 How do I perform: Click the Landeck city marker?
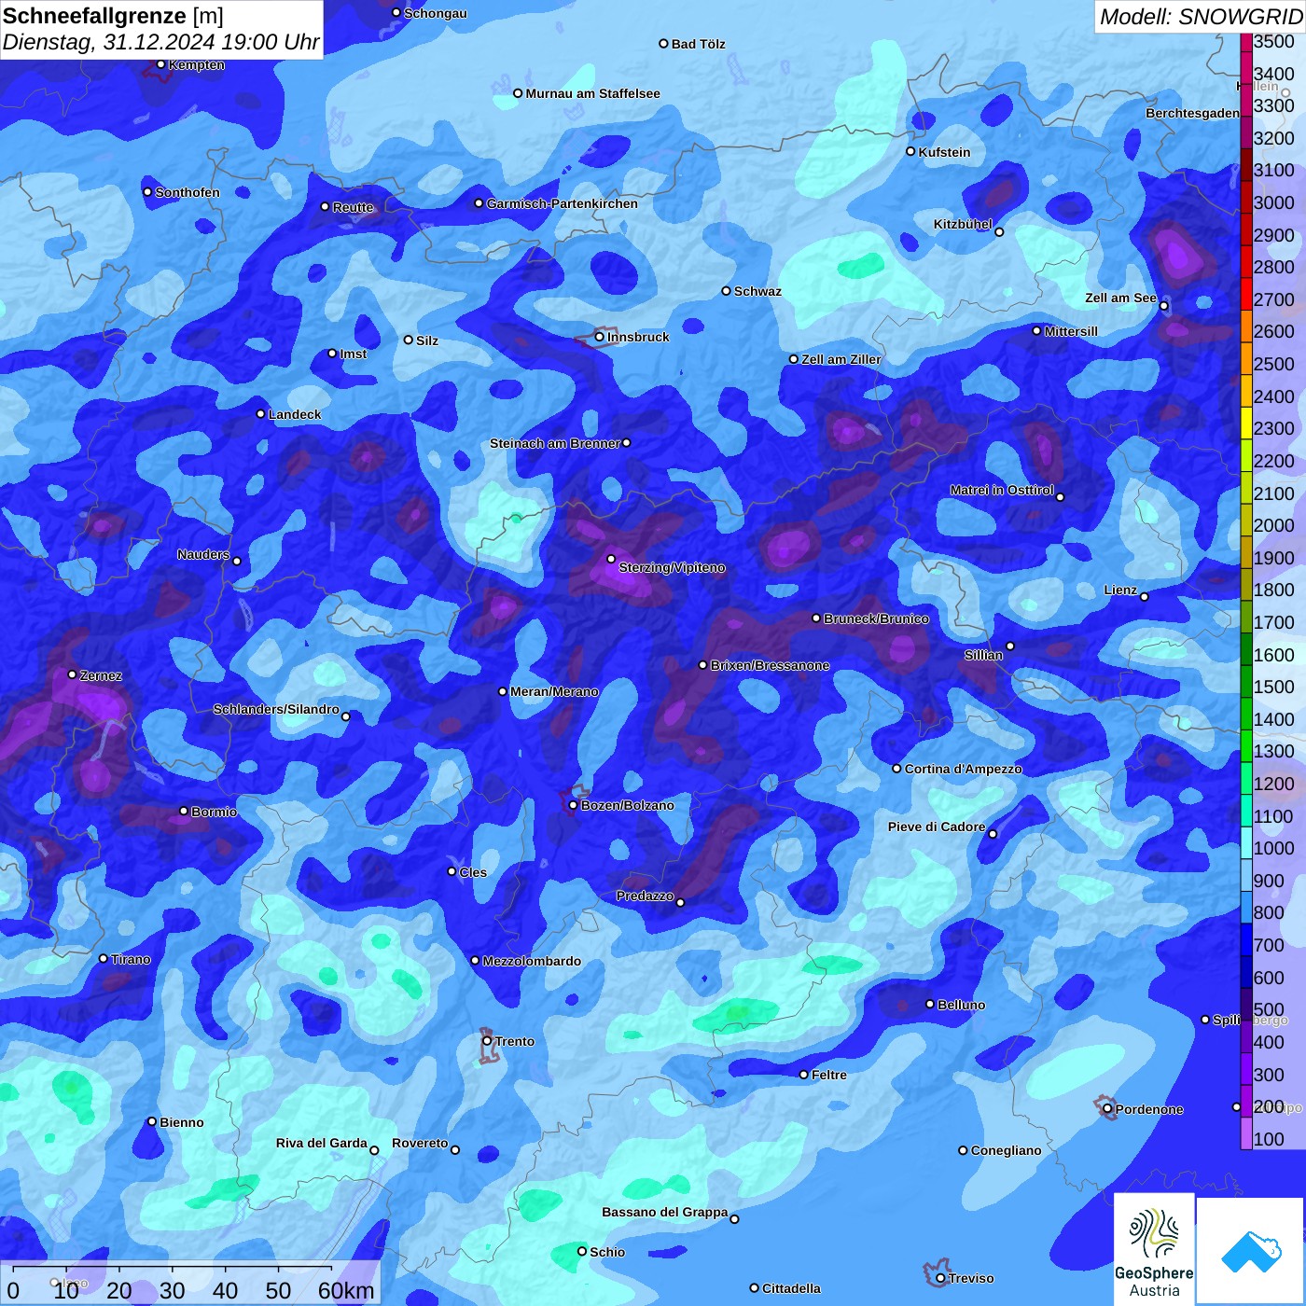click(x=260, y=414)
